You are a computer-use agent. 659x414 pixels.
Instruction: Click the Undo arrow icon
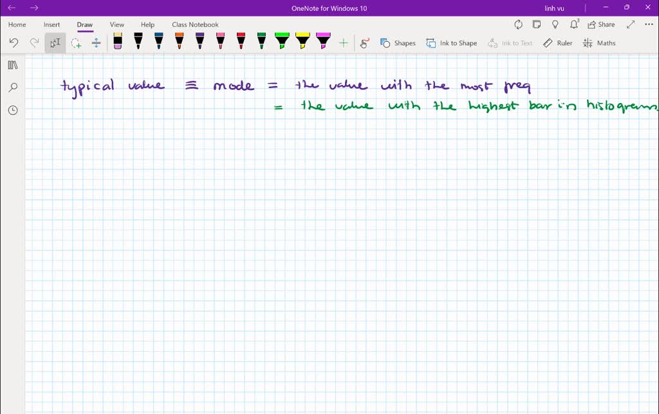(14, 43)
